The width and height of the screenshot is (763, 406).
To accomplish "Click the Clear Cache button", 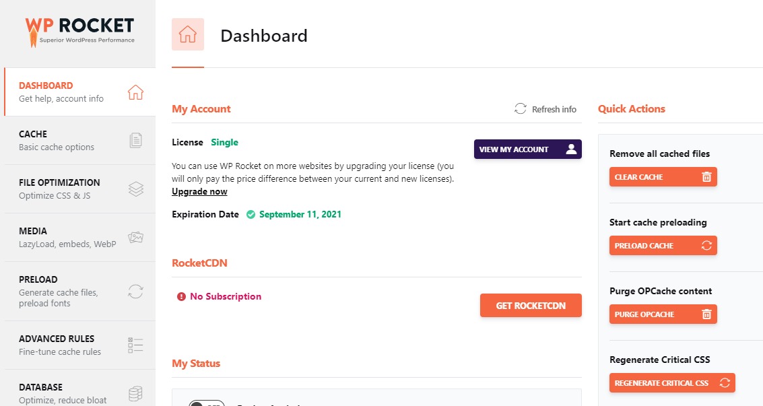I will [x=663, y=177].
